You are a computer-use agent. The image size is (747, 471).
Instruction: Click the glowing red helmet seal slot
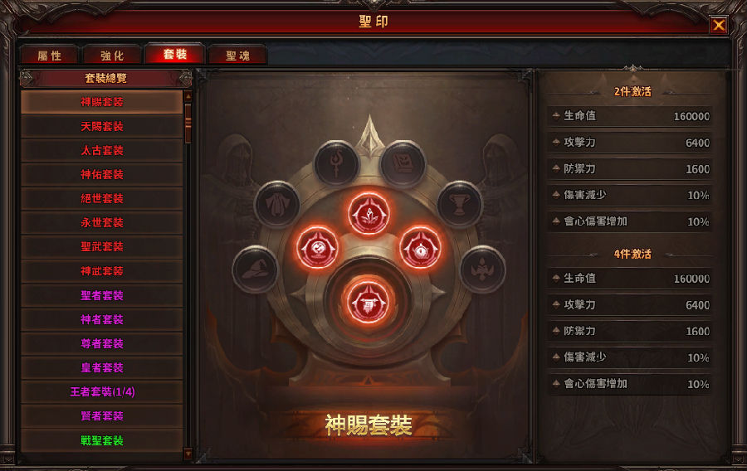coord(368,303)
